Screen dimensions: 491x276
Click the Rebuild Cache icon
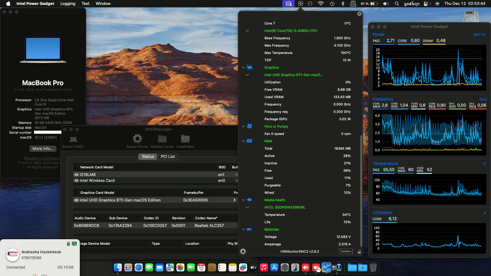tap(162, 139)
